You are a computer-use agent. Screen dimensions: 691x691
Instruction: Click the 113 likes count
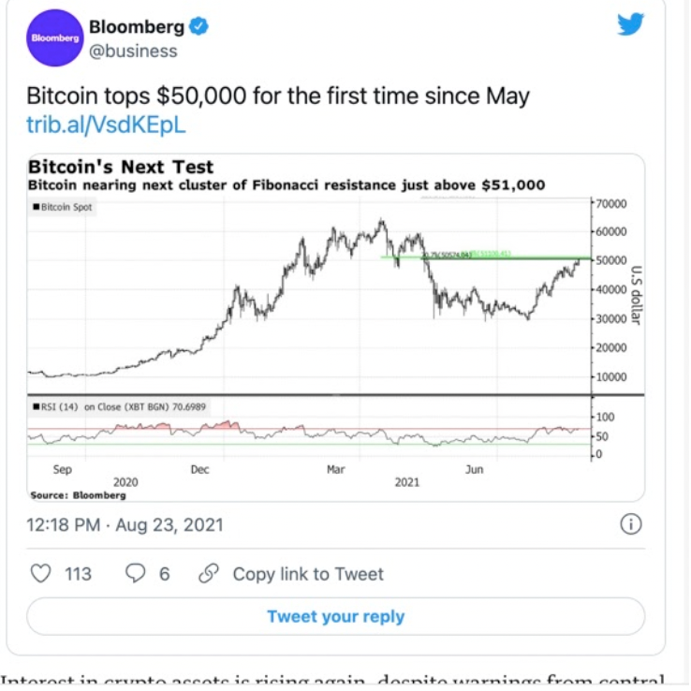(x=78, y=574)
